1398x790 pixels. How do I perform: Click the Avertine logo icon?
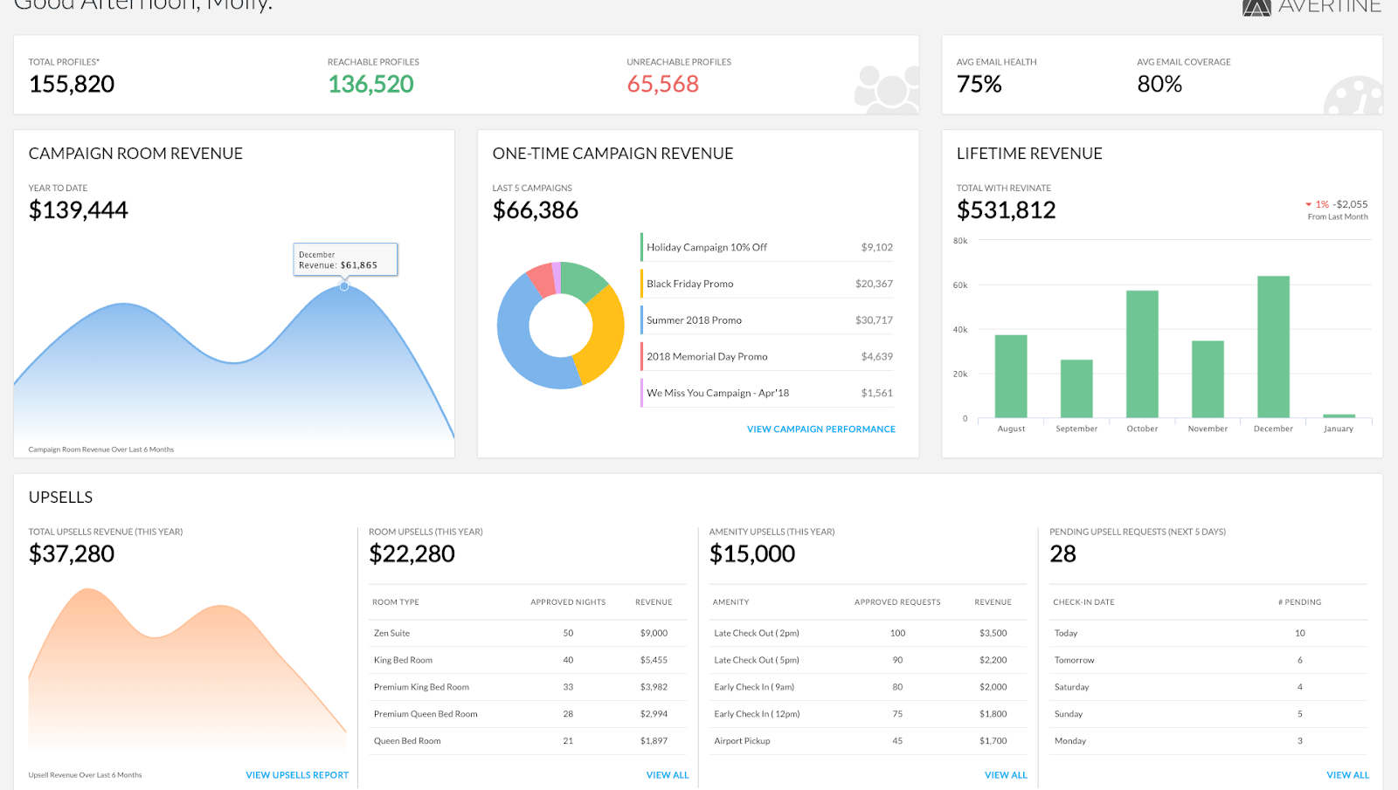point(1256,8)
